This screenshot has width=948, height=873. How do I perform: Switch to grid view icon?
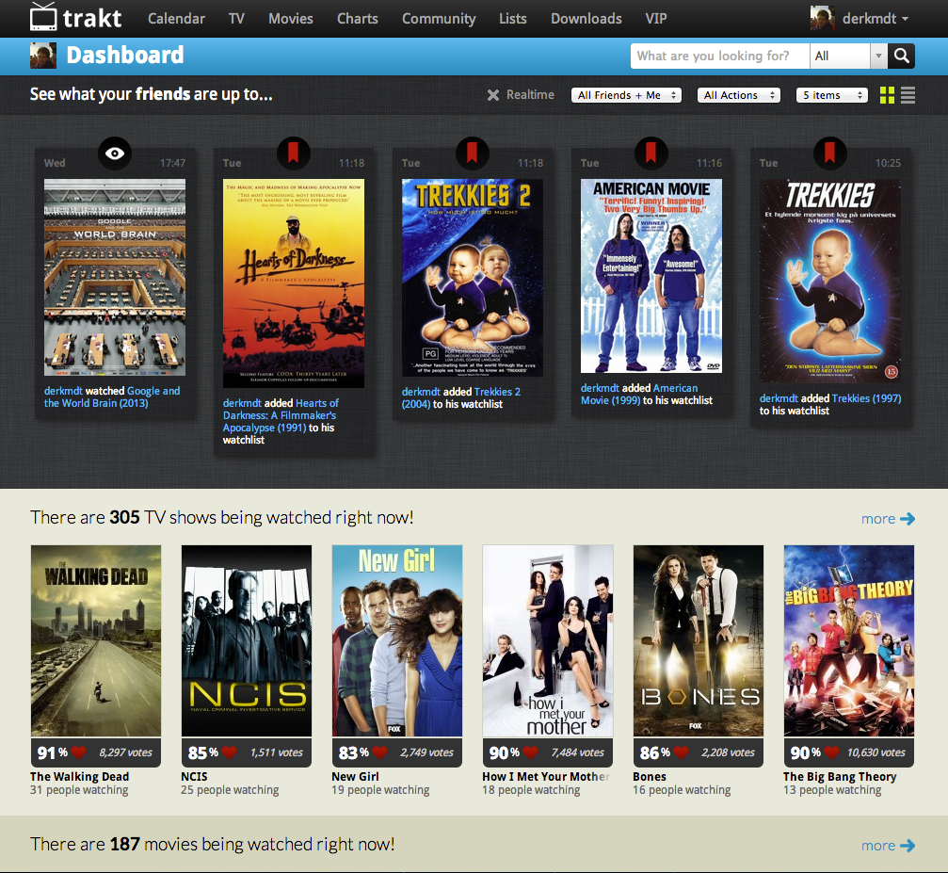887,95
